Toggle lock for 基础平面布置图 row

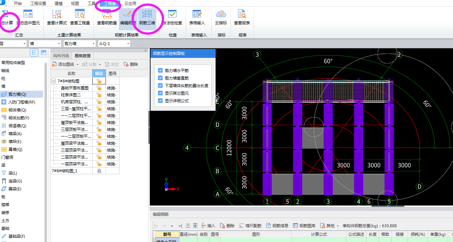(99, 88)
